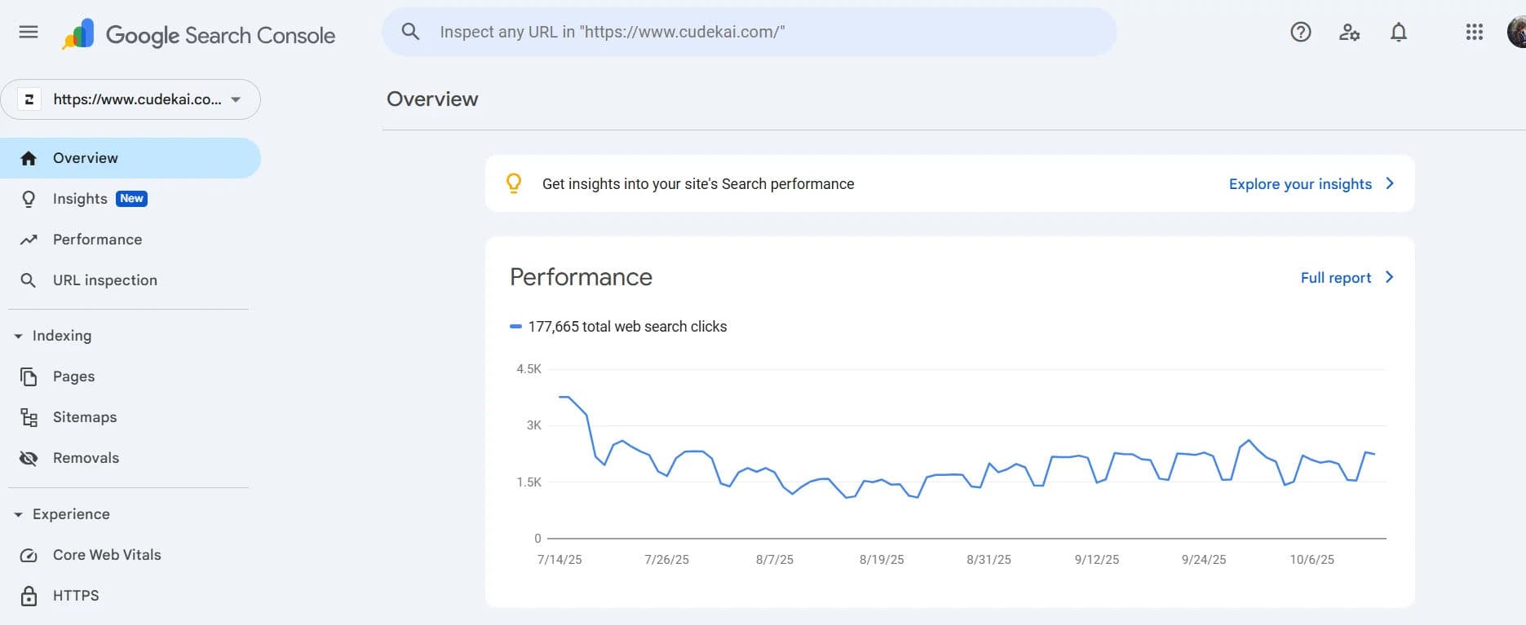Click the Help question mark icon

tap(1301, 32)
